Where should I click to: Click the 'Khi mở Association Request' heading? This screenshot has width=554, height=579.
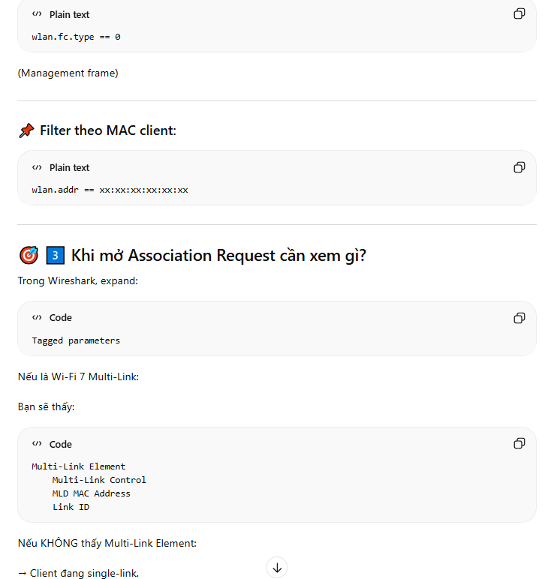pyautogui.click(x=218, y=256)
